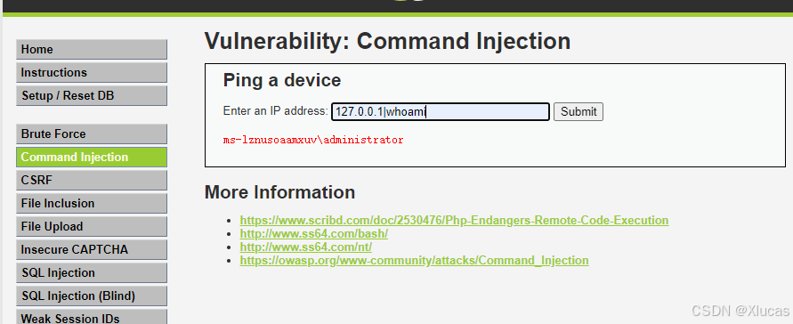
Task: Go to Insecure CAPTCHA
Action: click(92, 250)
